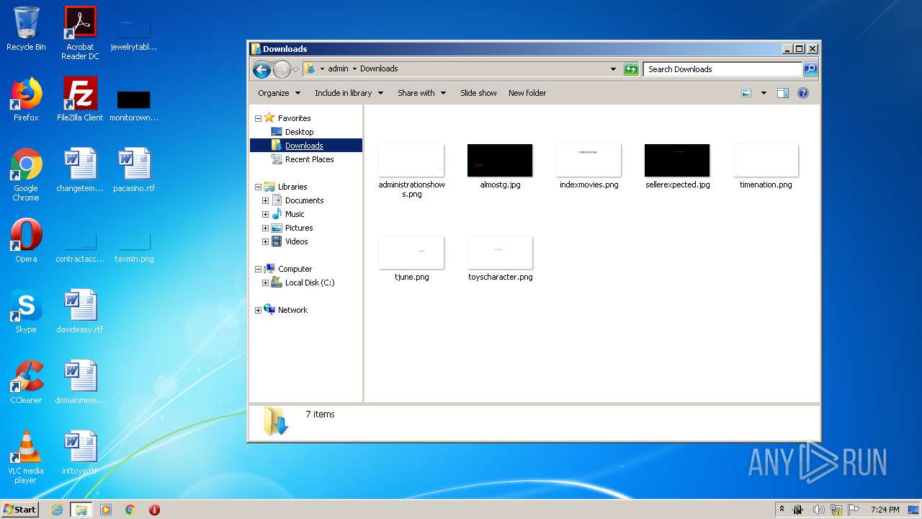Image resolution: width=922 pixels, height=519 pixels.
Task: Open Skype desktop shortcut
Action: click(26, 311)
